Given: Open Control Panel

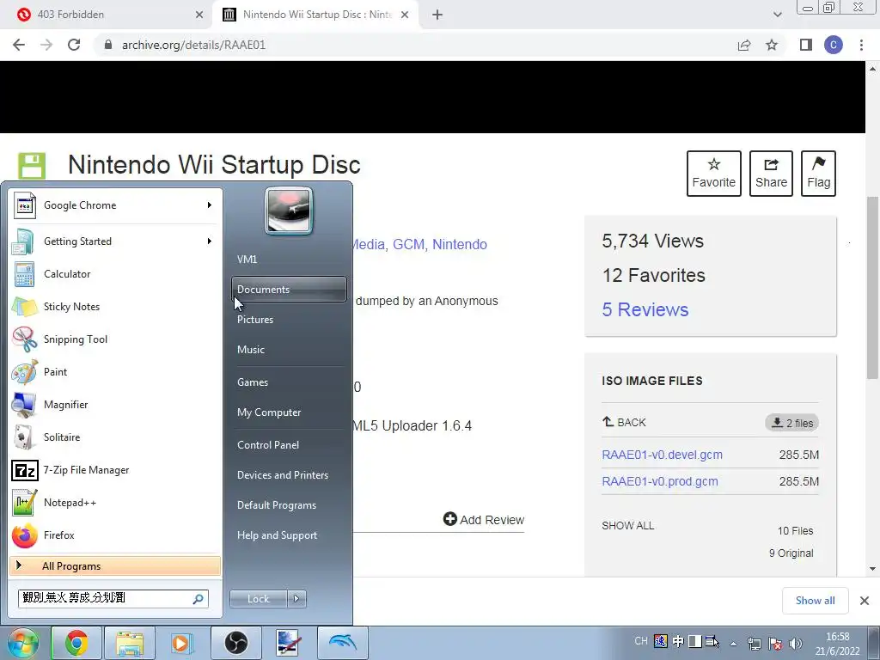Looking at the screenshot, I should [289, 444].
